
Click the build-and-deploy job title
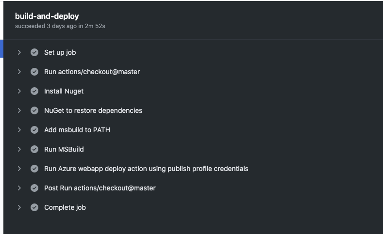[47, 16]
